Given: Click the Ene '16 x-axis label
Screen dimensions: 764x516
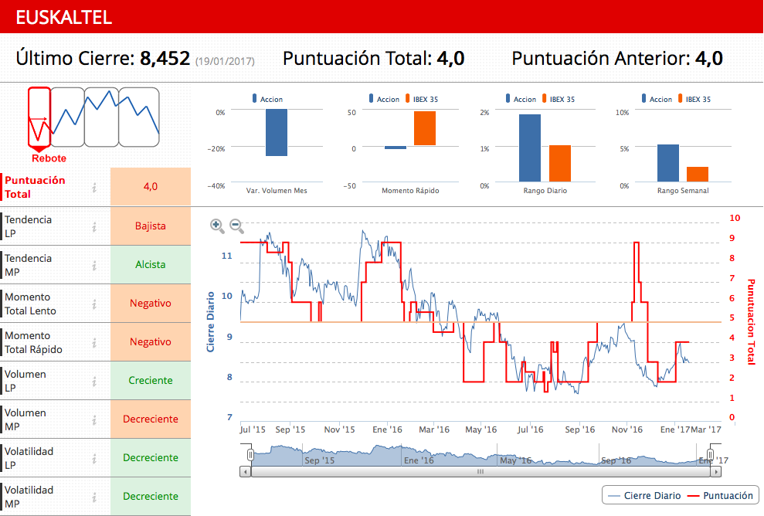Looking at the screenshot, I should [387, 429].
